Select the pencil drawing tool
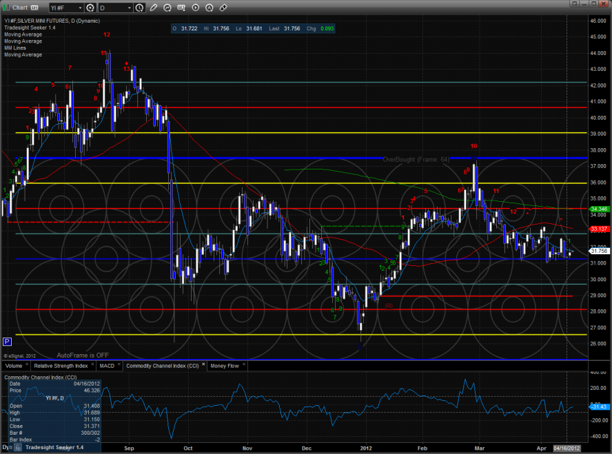This screenshot has width=612, height=454. pos(154,8)
